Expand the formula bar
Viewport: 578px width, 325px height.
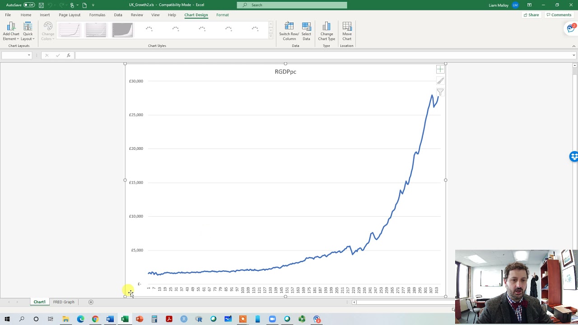pyautogui.click(x=573, y=56)
